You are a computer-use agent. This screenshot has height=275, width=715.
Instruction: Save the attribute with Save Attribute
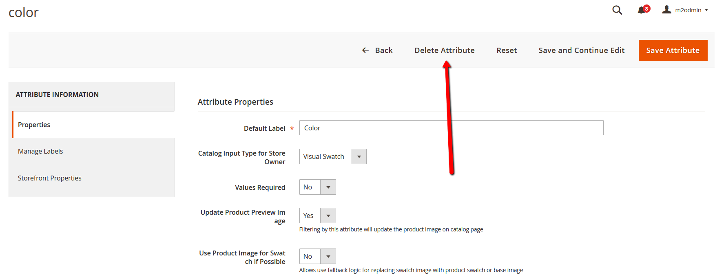673,50
